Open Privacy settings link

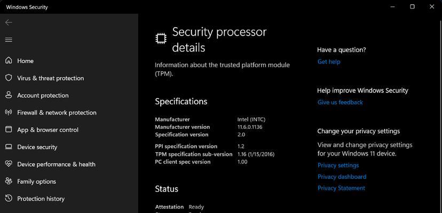338,166
